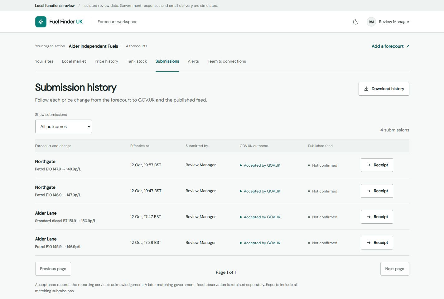
Task: Open the Team & connections tab
Action: click(227, 61)
